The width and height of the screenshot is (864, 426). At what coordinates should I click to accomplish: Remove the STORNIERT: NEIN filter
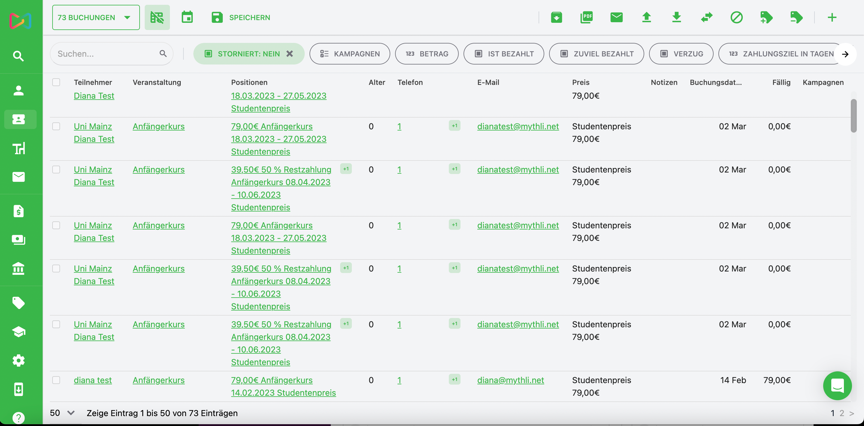click(x=290, y=54)
